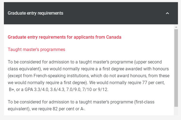Collapse section using the chevron-up icon
The height and width of the screenshot is (120, 181).
click(167, 13)
